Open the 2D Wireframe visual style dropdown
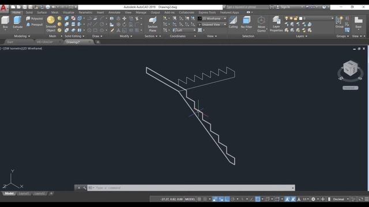The image size is (369, 207). (212, 18)
